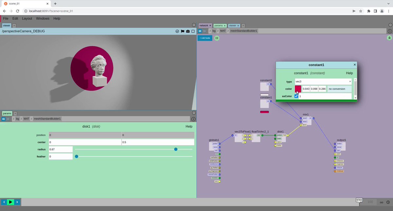Click the network panel circled 1 indicator
The width and height of the screenshot is (393, 211).
point(390,31)
